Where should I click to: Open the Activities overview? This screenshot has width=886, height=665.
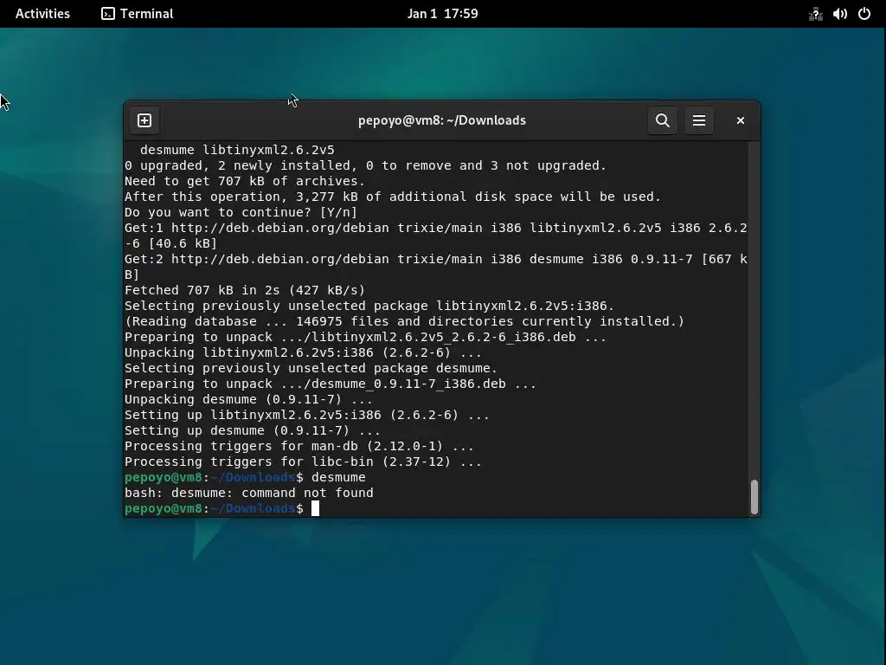tap(43, 14)
